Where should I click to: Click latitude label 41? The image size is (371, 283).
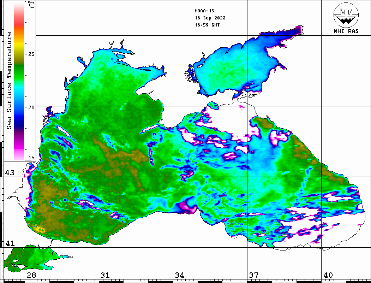[10, 243]
